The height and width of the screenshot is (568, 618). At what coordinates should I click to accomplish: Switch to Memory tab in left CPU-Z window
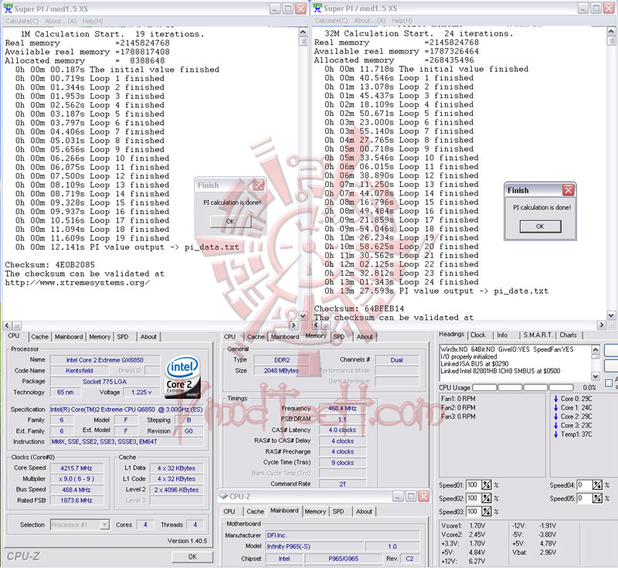(100, 337)
